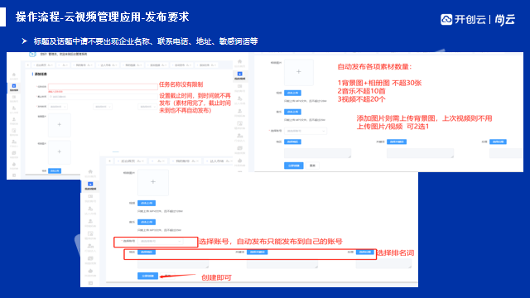
Task: Click the select-tag button in the bottom screenshot
Action: 364,252
